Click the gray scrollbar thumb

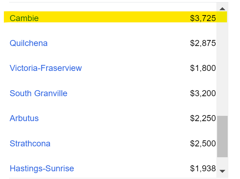pyautogui.click(x=222, y=136)
